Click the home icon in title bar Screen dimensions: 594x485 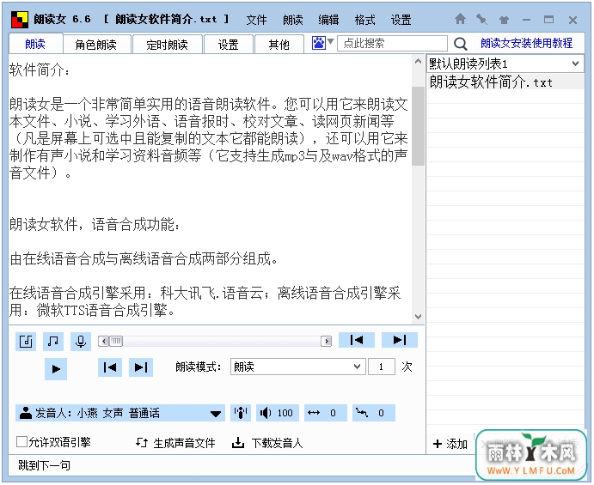(460, 19)
